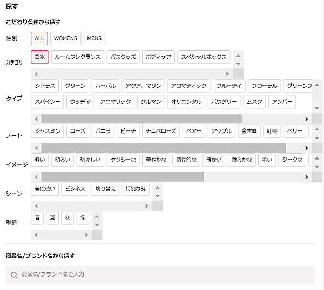Screen dimensions: 324x290
Task: Pick the シトラス type tag
Action: click(x=45, y=86)
